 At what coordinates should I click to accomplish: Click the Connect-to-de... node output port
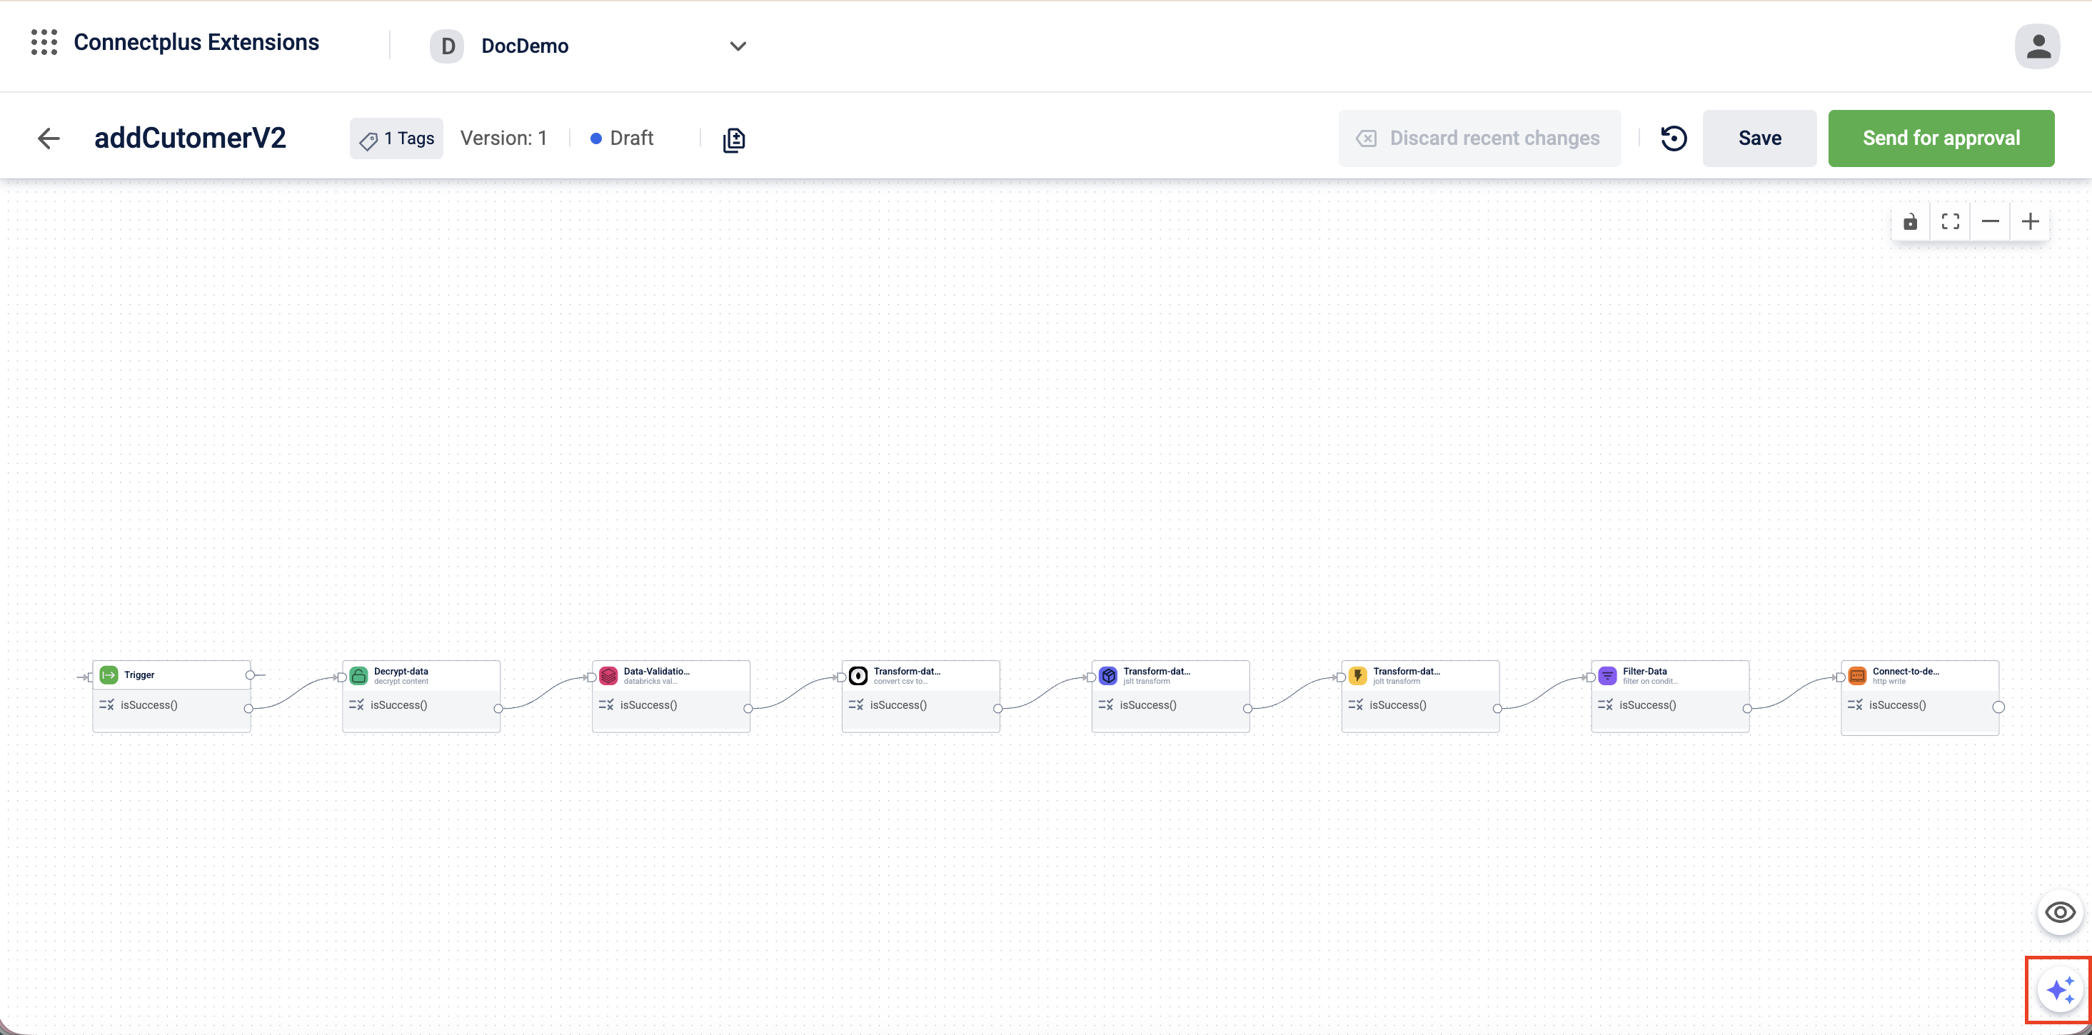pyautogui.click(x=1998, y=707)
